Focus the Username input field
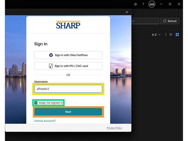This screenshot has height=141, width=188. 68,89
